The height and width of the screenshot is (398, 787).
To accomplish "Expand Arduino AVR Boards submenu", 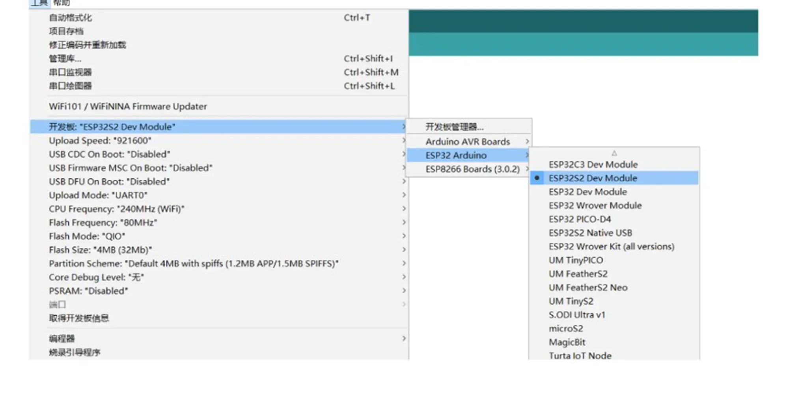I will click(x=469, y=141).
